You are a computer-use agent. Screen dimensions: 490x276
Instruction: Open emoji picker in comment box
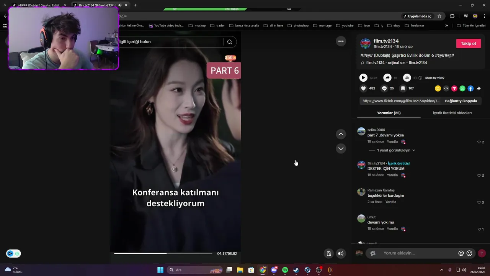(469, 253)
